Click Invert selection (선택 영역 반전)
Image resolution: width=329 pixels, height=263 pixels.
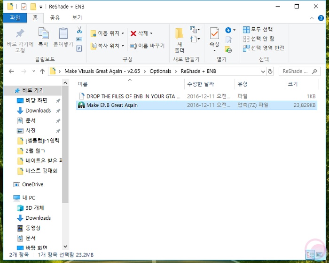pyautogui.click(x=264, y=48)
